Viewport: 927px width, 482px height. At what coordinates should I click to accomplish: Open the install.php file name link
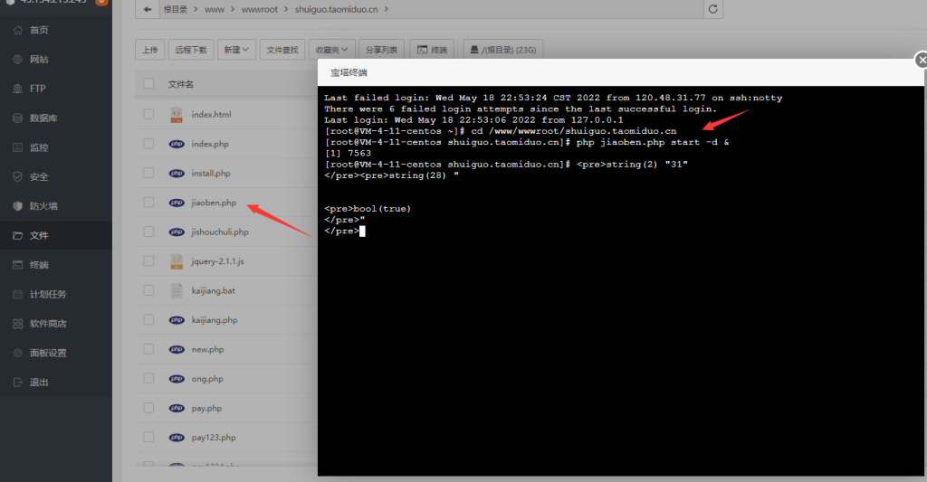point(211,174)
